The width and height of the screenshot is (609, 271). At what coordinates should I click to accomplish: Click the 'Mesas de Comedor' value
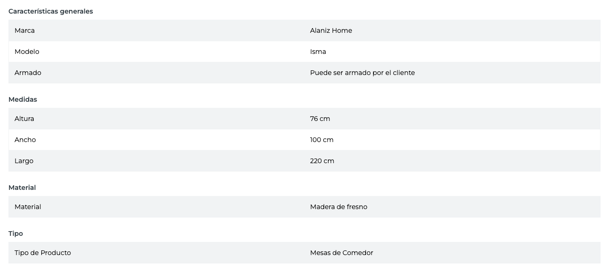tap(341, 253)
